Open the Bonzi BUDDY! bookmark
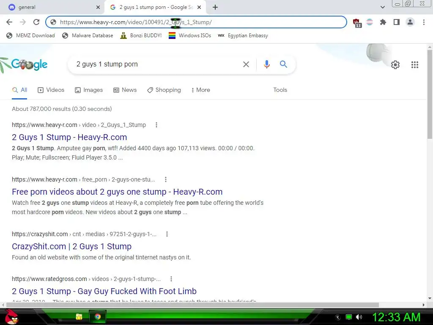This screenshot has width=433, height=325. [141, 36]
